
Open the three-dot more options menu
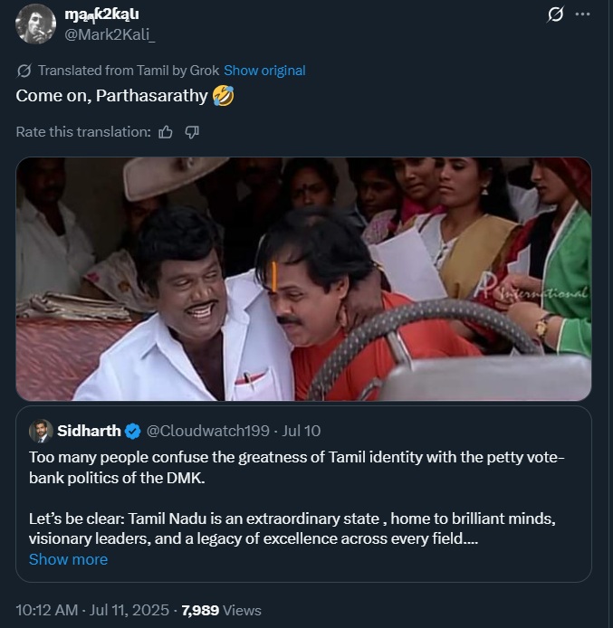click(583, 15)
